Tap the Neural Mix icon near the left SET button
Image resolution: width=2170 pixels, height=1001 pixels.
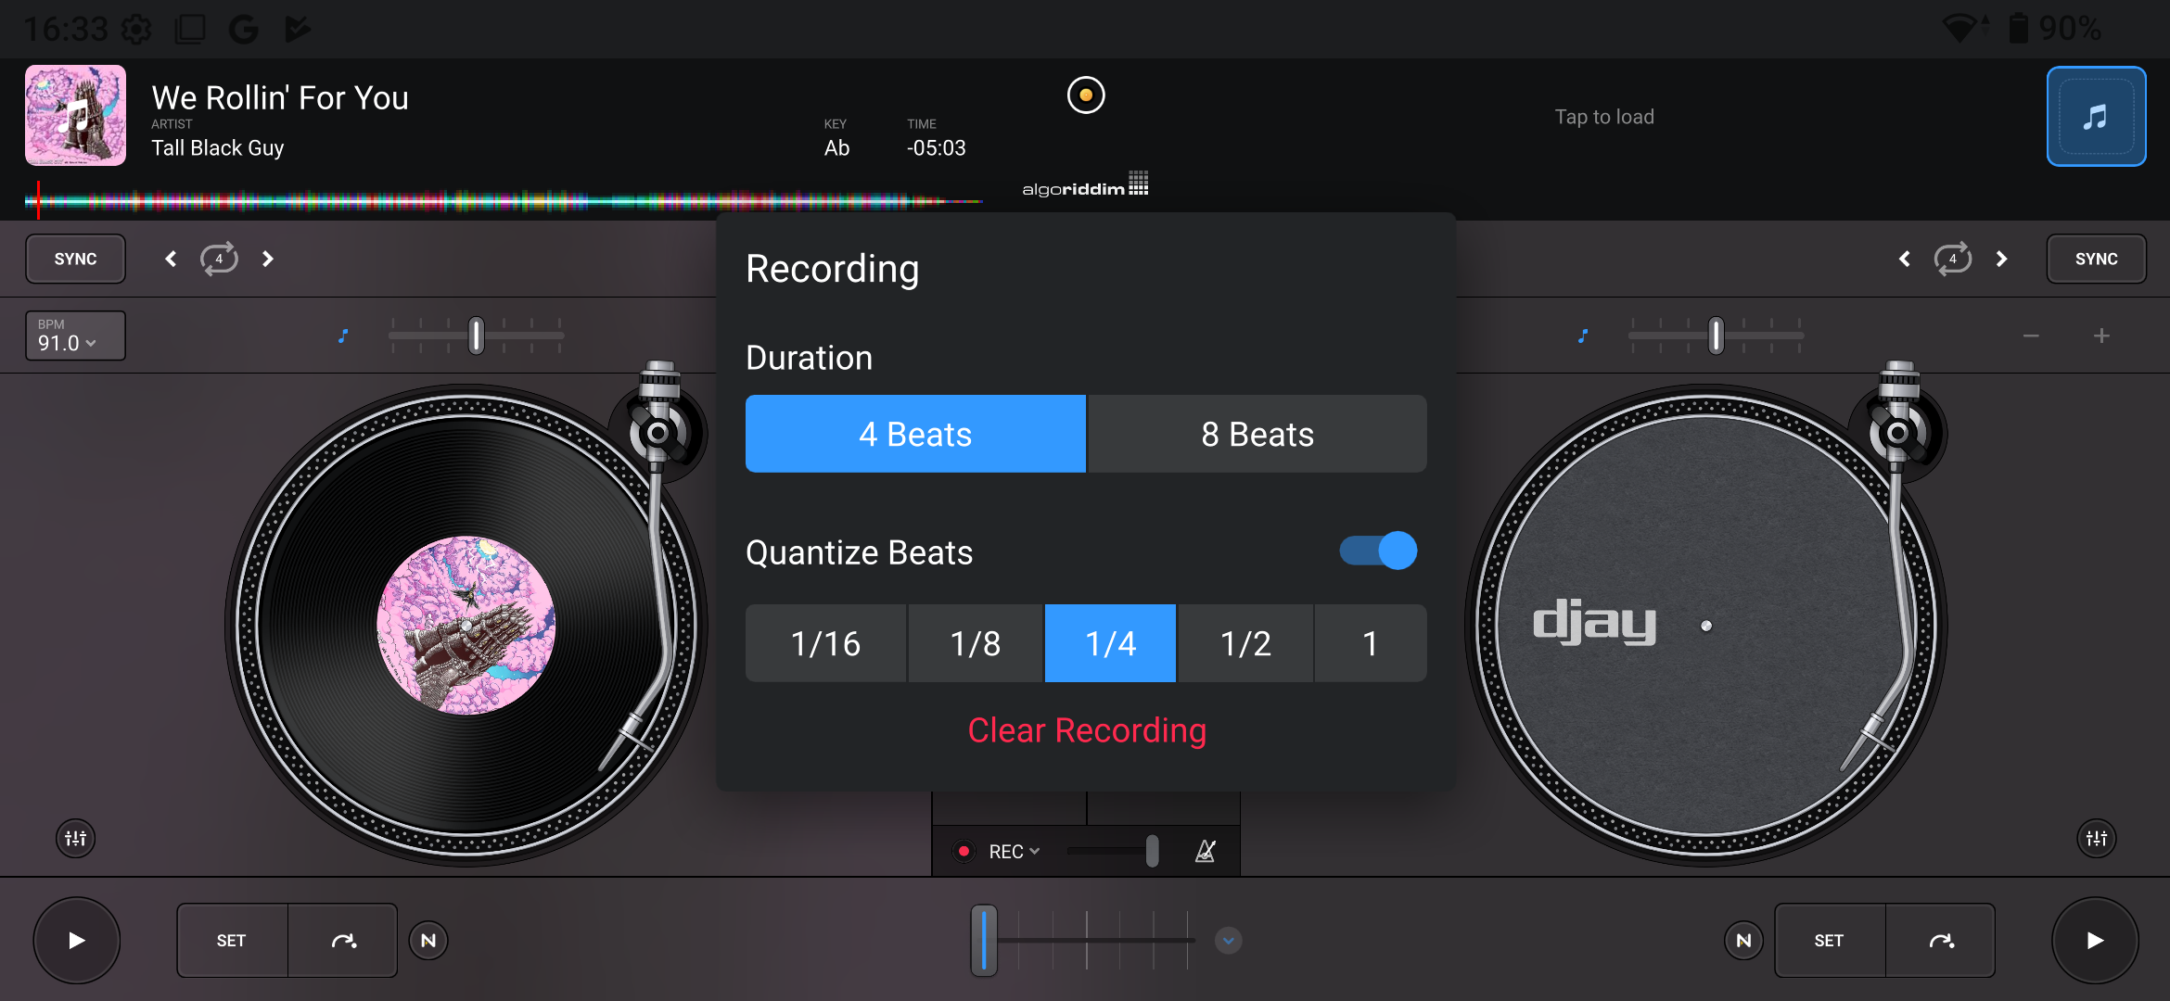click(x=428, y=940)
